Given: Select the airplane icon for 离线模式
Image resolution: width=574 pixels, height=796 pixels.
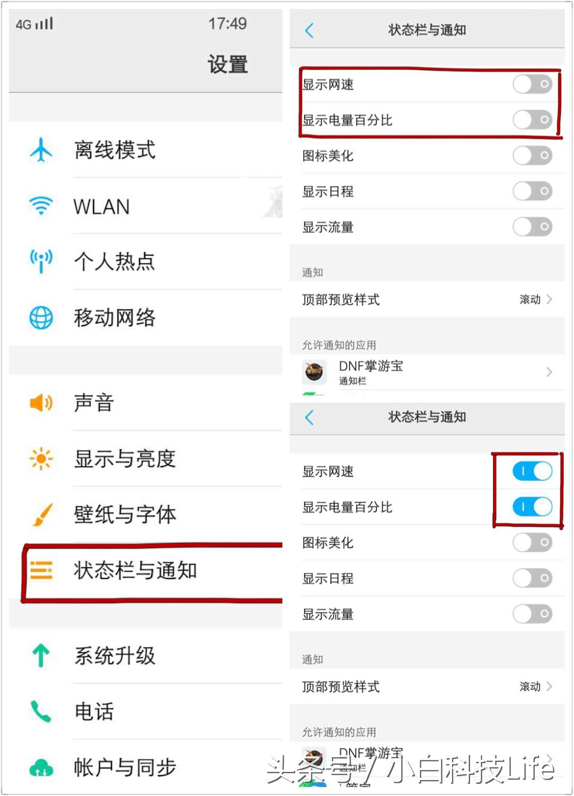Looking at the screenshot, I should tap(41, 150).
